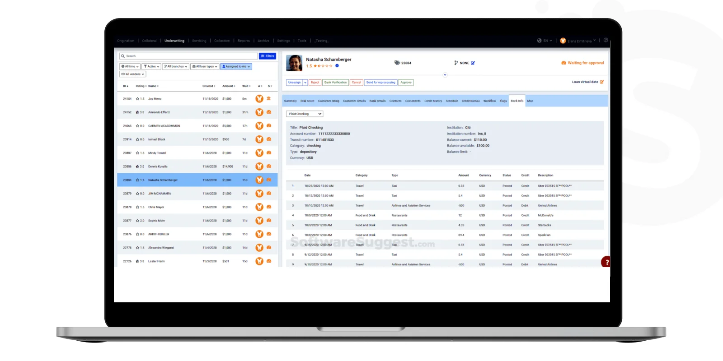Open the Collateral menu
723x361 pixels.
[x=149, y=41]
